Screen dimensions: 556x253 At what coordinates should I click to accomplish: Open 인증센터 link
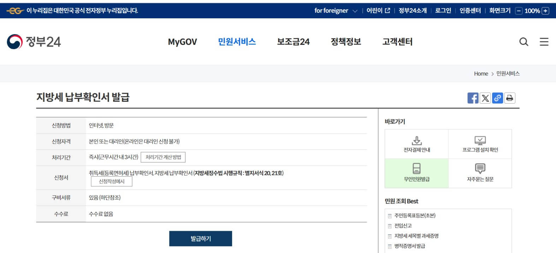point(470,11)
